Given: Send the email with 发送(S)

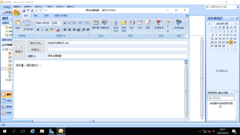Looking at the screenshot, I should point(19,49).
